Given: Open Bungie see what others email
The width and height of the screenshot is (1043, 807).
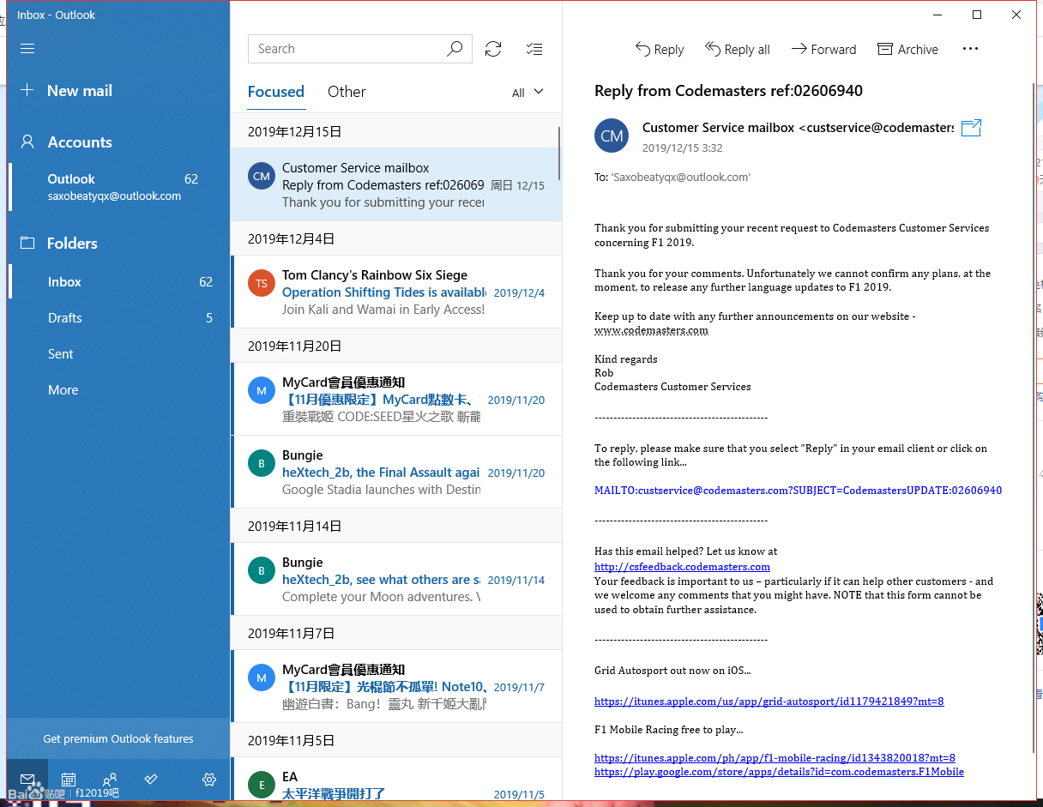Looking at the screenshot, I should [x=396, y=579].
